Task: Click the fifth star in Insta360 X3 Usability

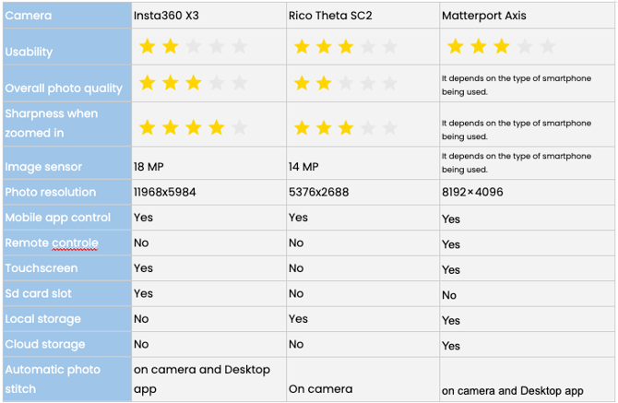Action: pos(239,47)
